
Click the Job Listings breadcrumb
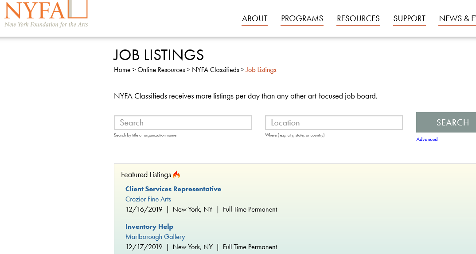[261, 70]
